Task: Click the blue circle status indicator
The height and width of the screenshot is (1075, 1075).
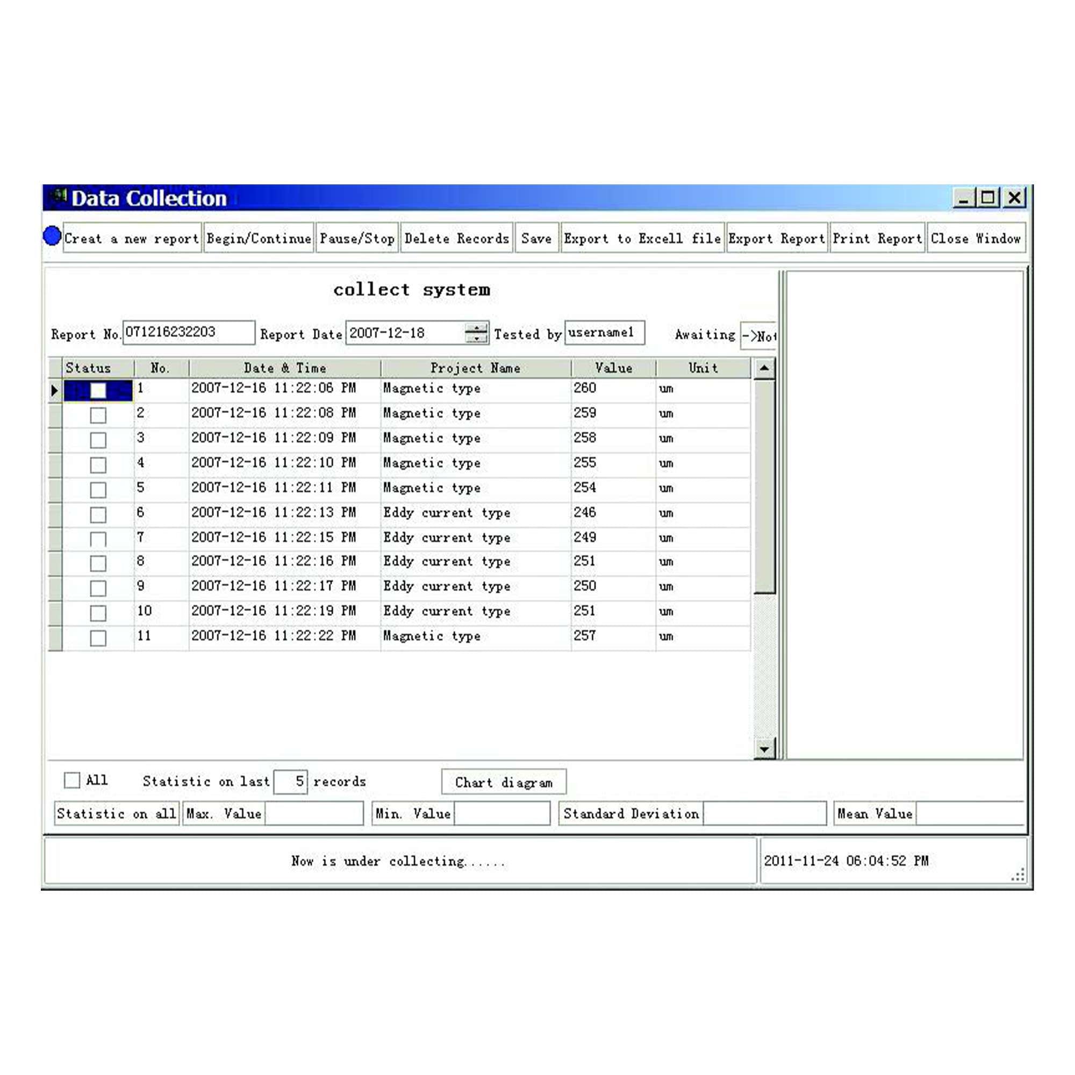Action: pos(52,236)
